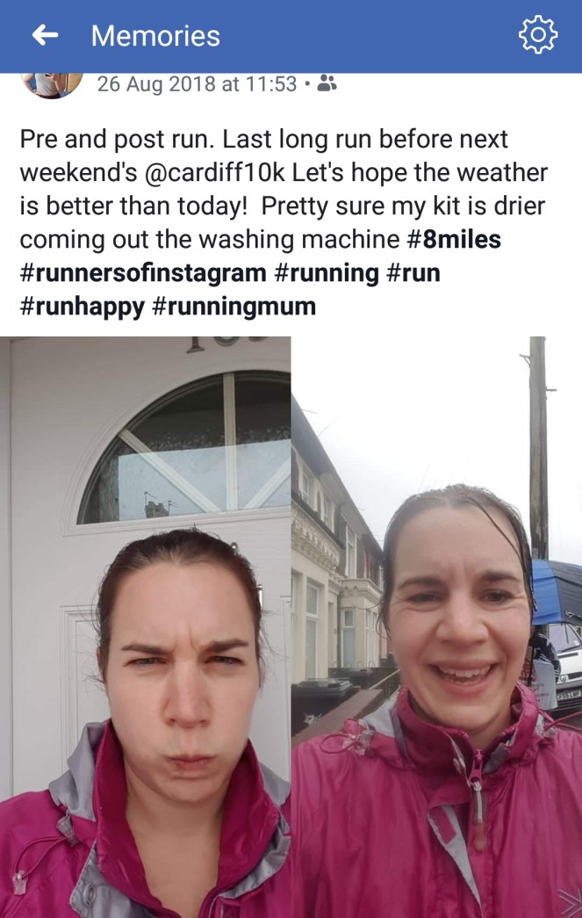Open the #runhappy hashtag
The image size is (582, 918).
coord(82,307)
